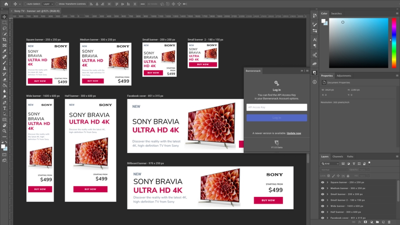Enable the Auto-Select checkbox
Image resolution: width=400 pixels, height=225 pixels.
click(x=25, y=4)
